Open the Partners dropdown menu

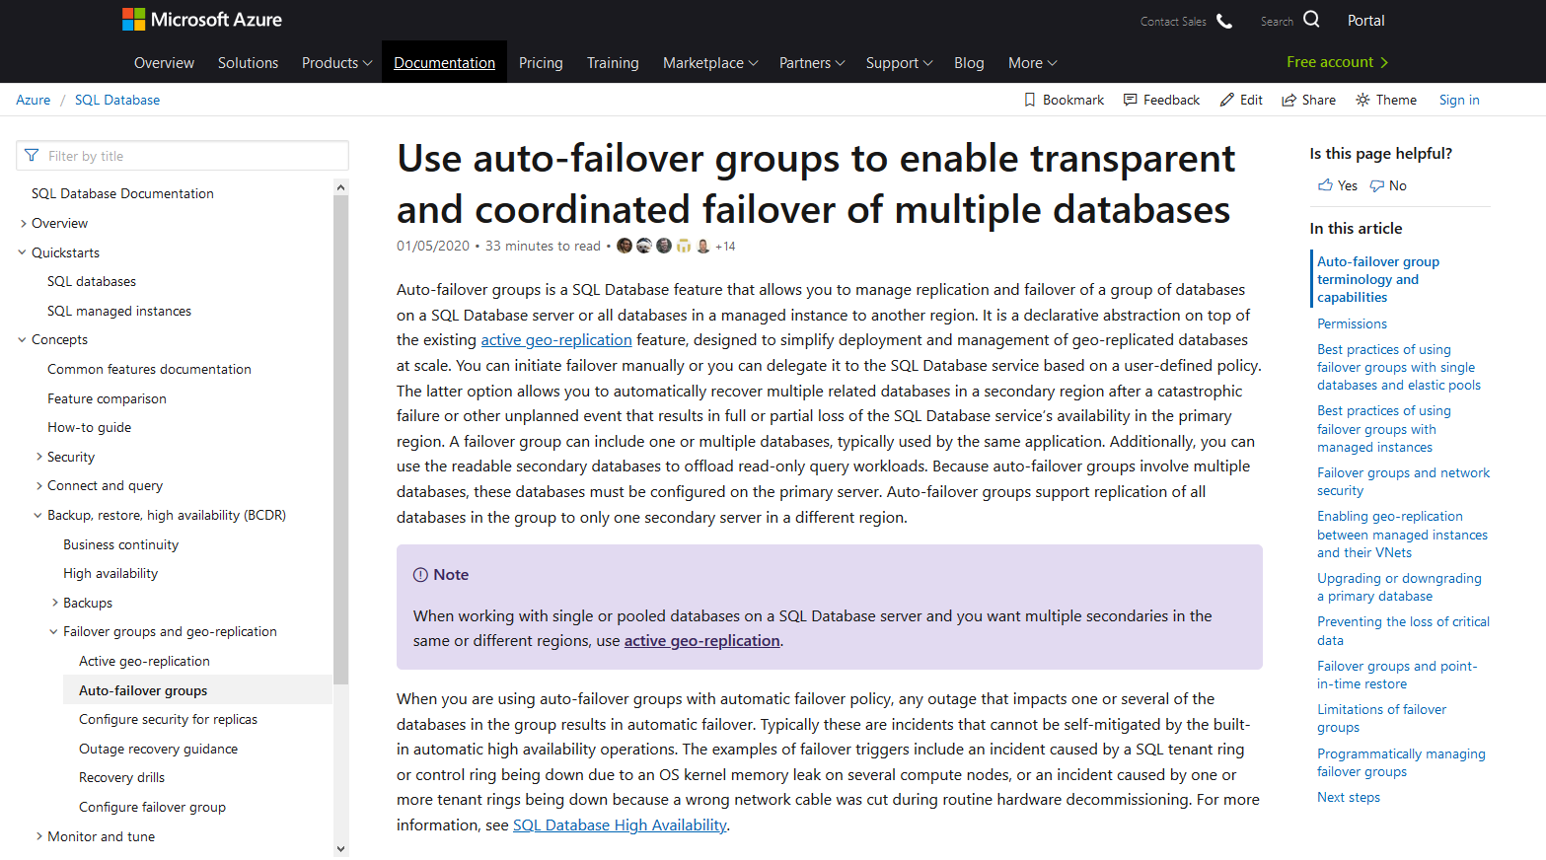[811, 62]
